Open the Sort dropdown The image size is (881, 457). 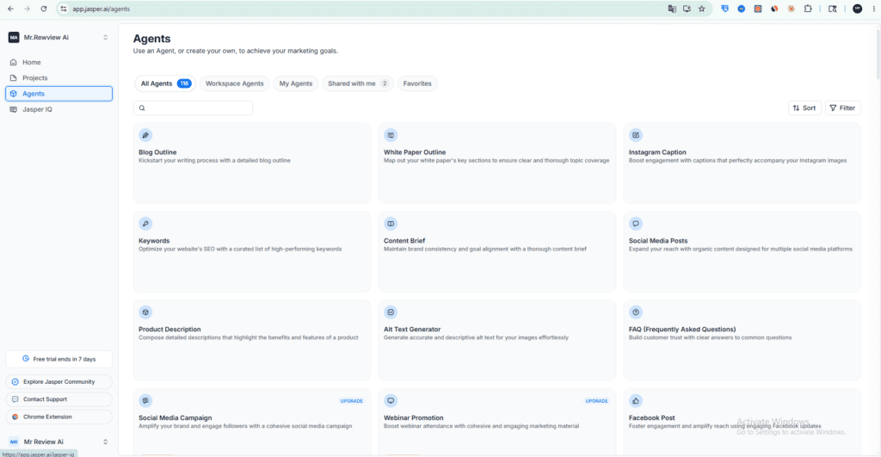[804, 108]
